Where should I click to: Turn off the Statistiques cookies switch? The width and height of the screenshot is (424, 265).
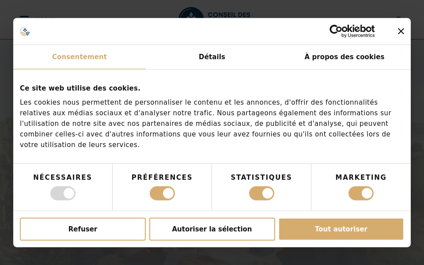pos(261,193)
